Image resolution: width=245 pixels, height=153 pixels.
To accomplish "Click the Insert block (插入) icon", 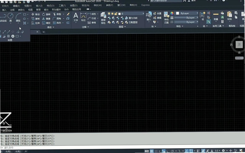I will click(149, 16).
